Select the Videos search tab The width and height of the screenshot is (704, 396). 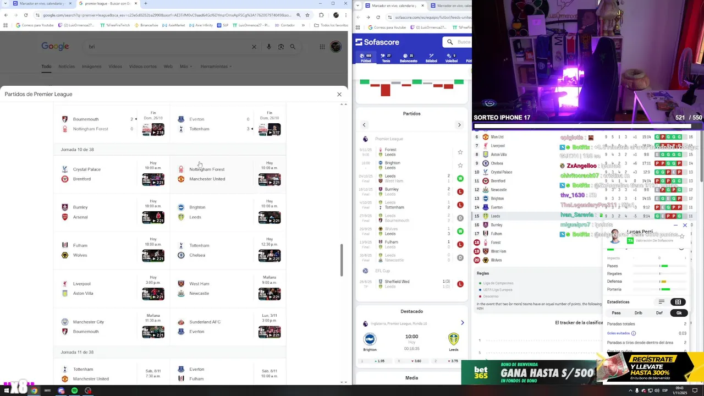click(115, 67)
